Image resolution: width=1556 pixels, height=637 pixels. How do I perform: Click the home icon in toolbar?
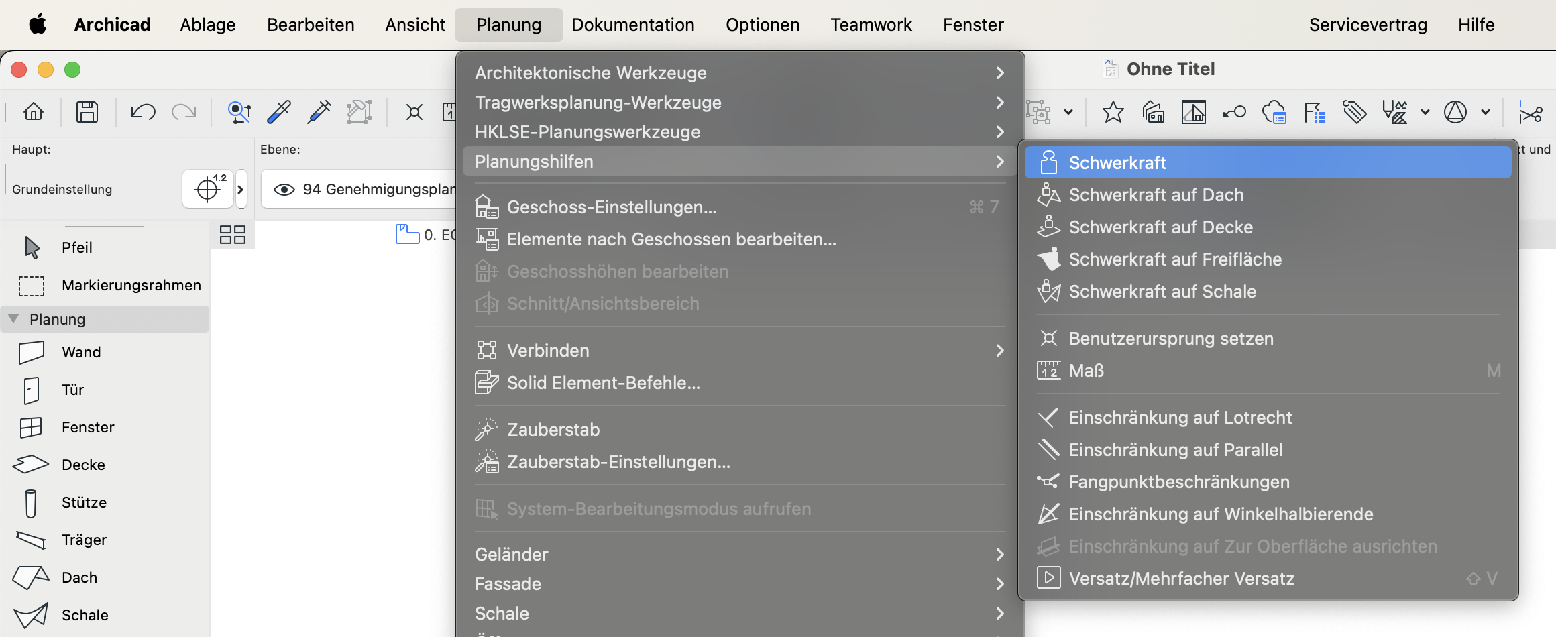click(34, 112)
